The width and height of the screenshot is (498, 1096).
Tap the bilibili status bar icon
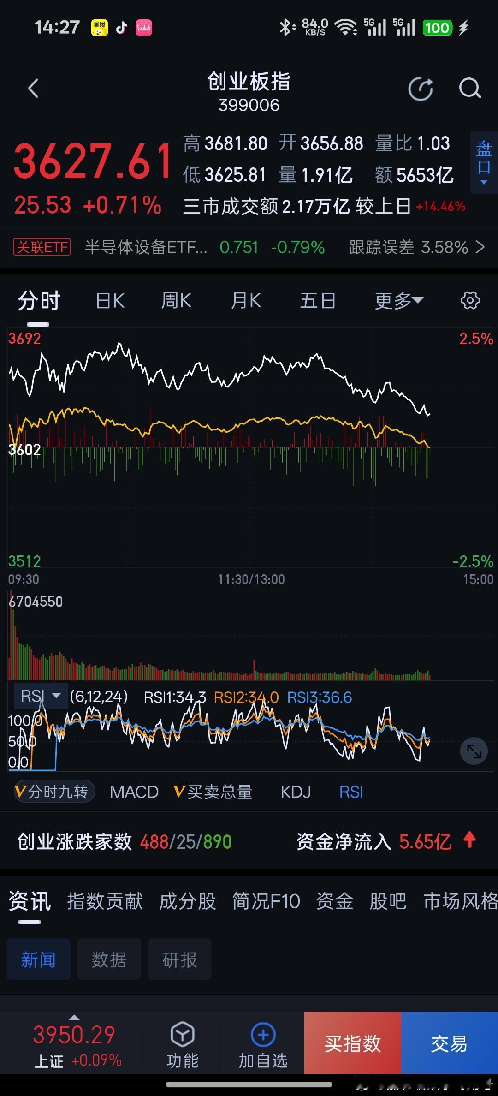point(144,28)
